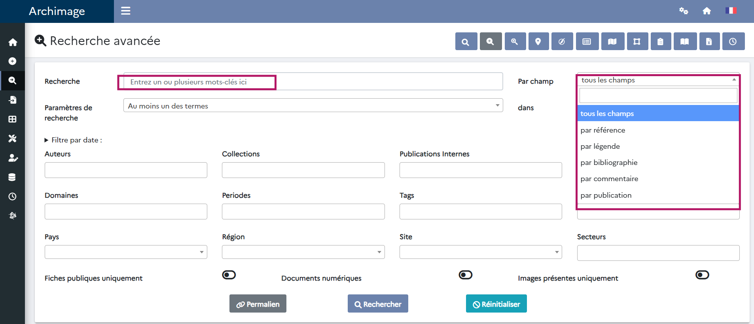Select par commentaire option
The height and width of the screenshot is (324, 754).
point(658,178)
